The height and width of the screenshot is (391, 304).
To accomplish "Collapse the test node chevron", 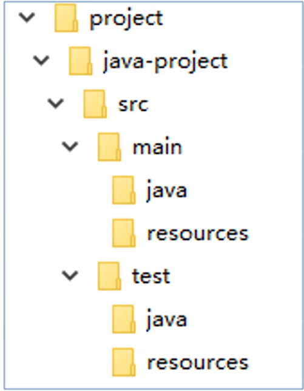I will click(70, 276).
